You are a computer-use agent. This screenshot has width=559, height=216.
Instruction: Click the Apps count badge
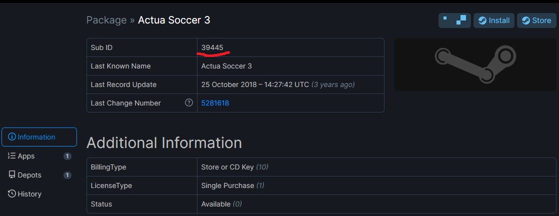point(67,156)
